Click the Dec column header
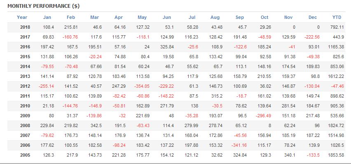Image resolution: width=351 pixels, height=164 pixels. (313, 17)
